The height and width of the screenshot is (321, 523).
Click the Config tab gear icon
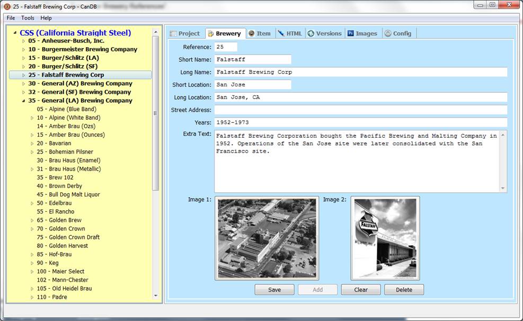click(x=388, y=33)
